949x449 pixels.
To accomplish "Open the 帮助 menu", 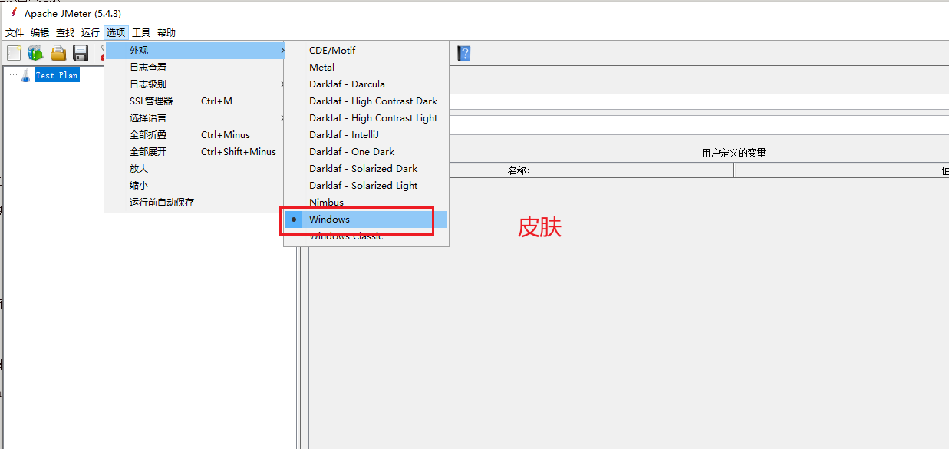I will tap(166, 33).
